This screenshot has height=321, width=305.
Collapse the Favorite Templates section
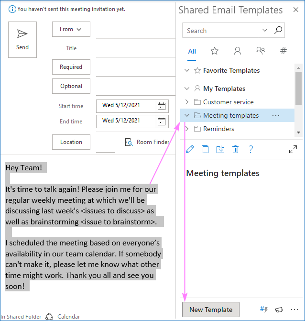click(x=187, y=70)
